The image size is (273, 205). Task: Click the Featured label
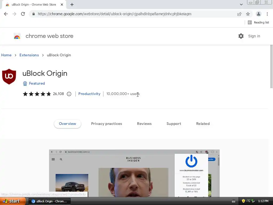click(x=37, y=83)
